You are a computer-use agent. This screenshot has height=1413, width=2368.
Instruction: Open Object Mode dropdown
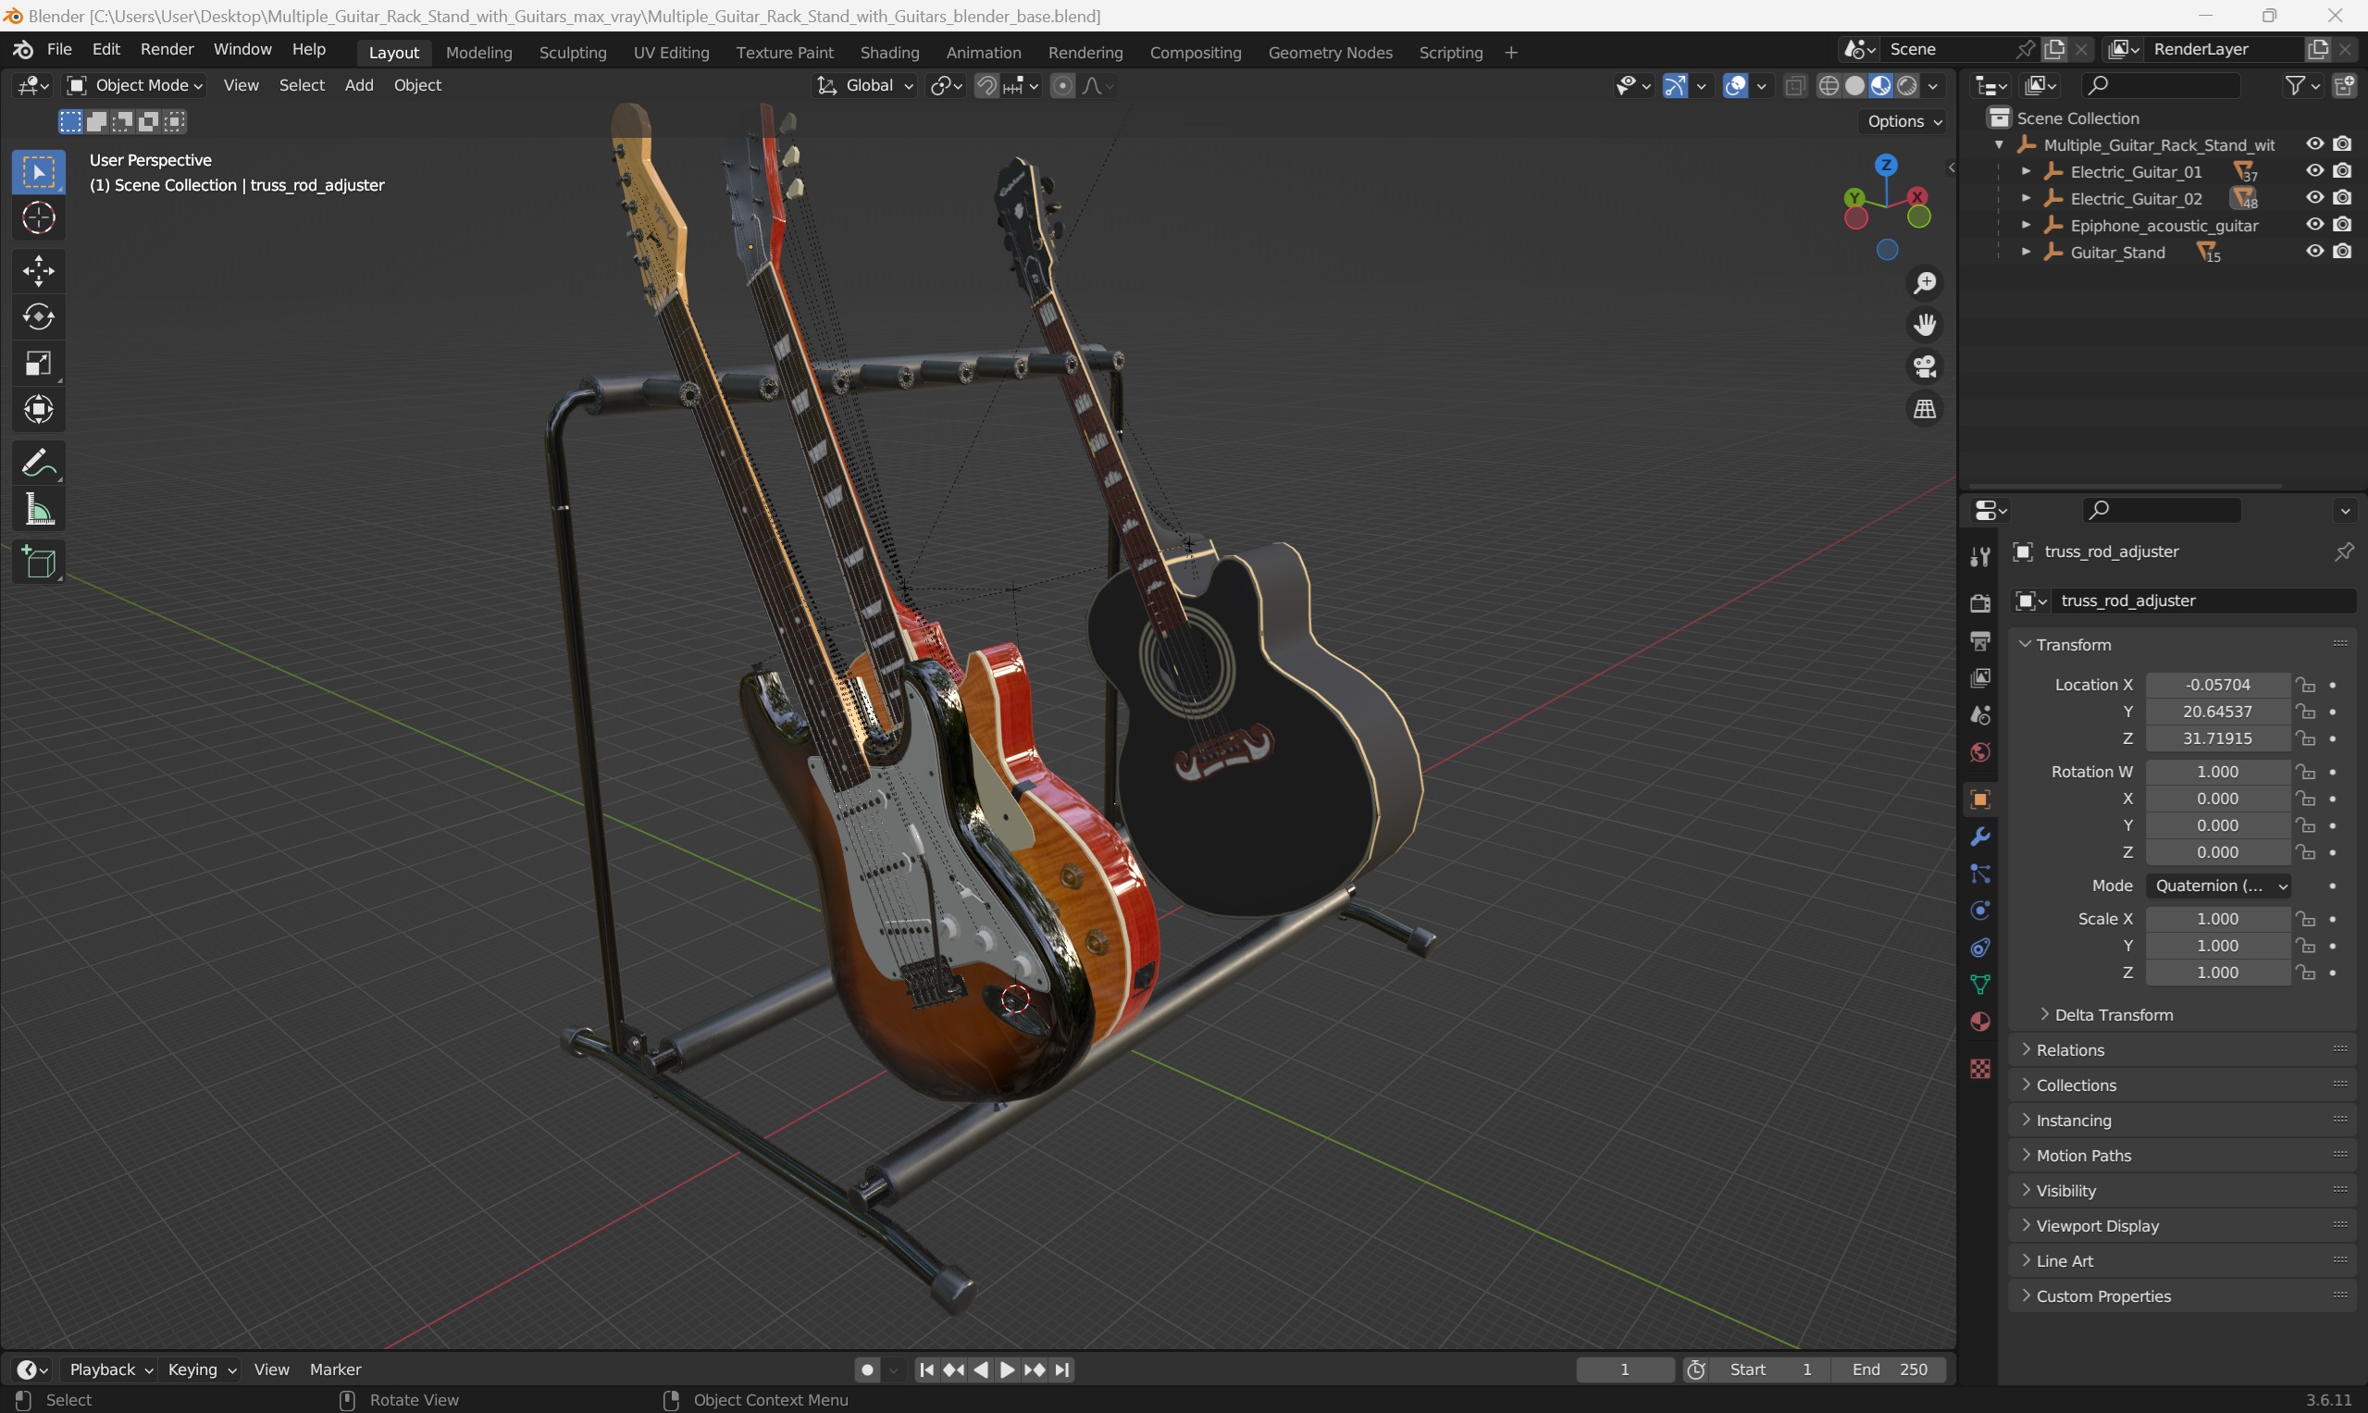point(134,86)
